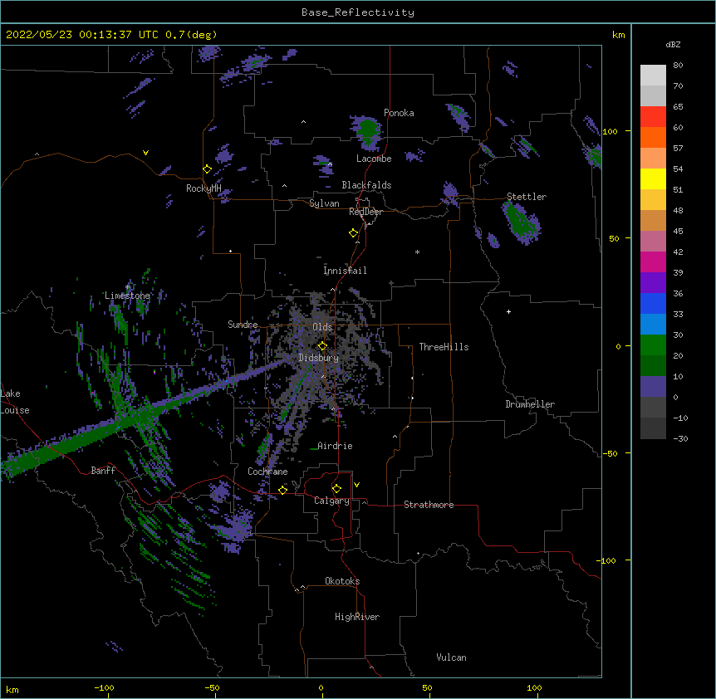Click the Okotoks city label

pos(342,581)
